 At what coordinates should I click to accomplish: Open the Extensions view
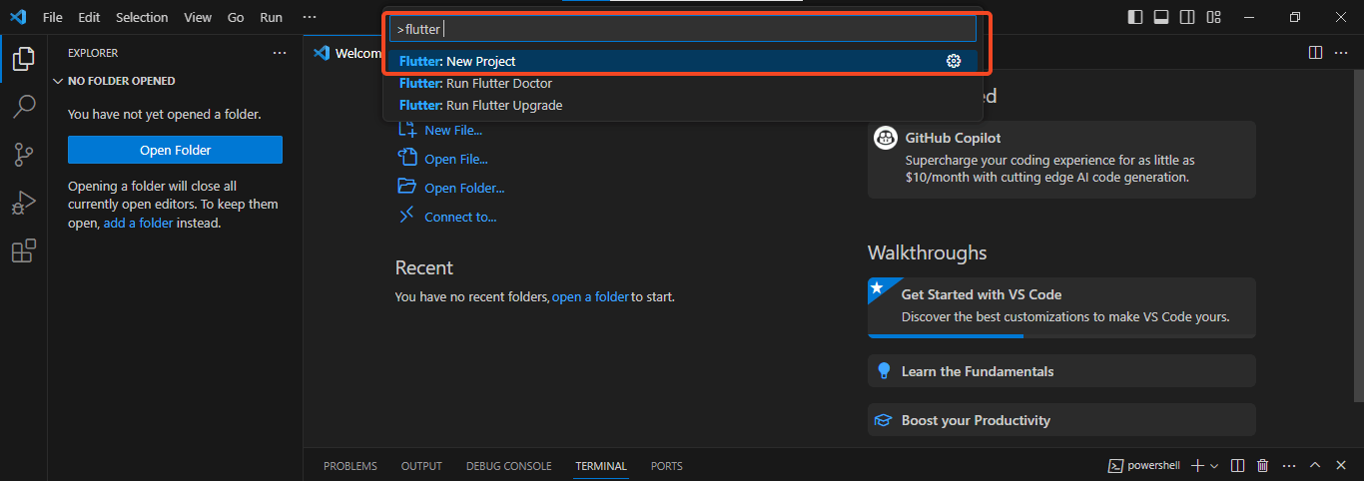pyautogui.click(x=23, y=250)
